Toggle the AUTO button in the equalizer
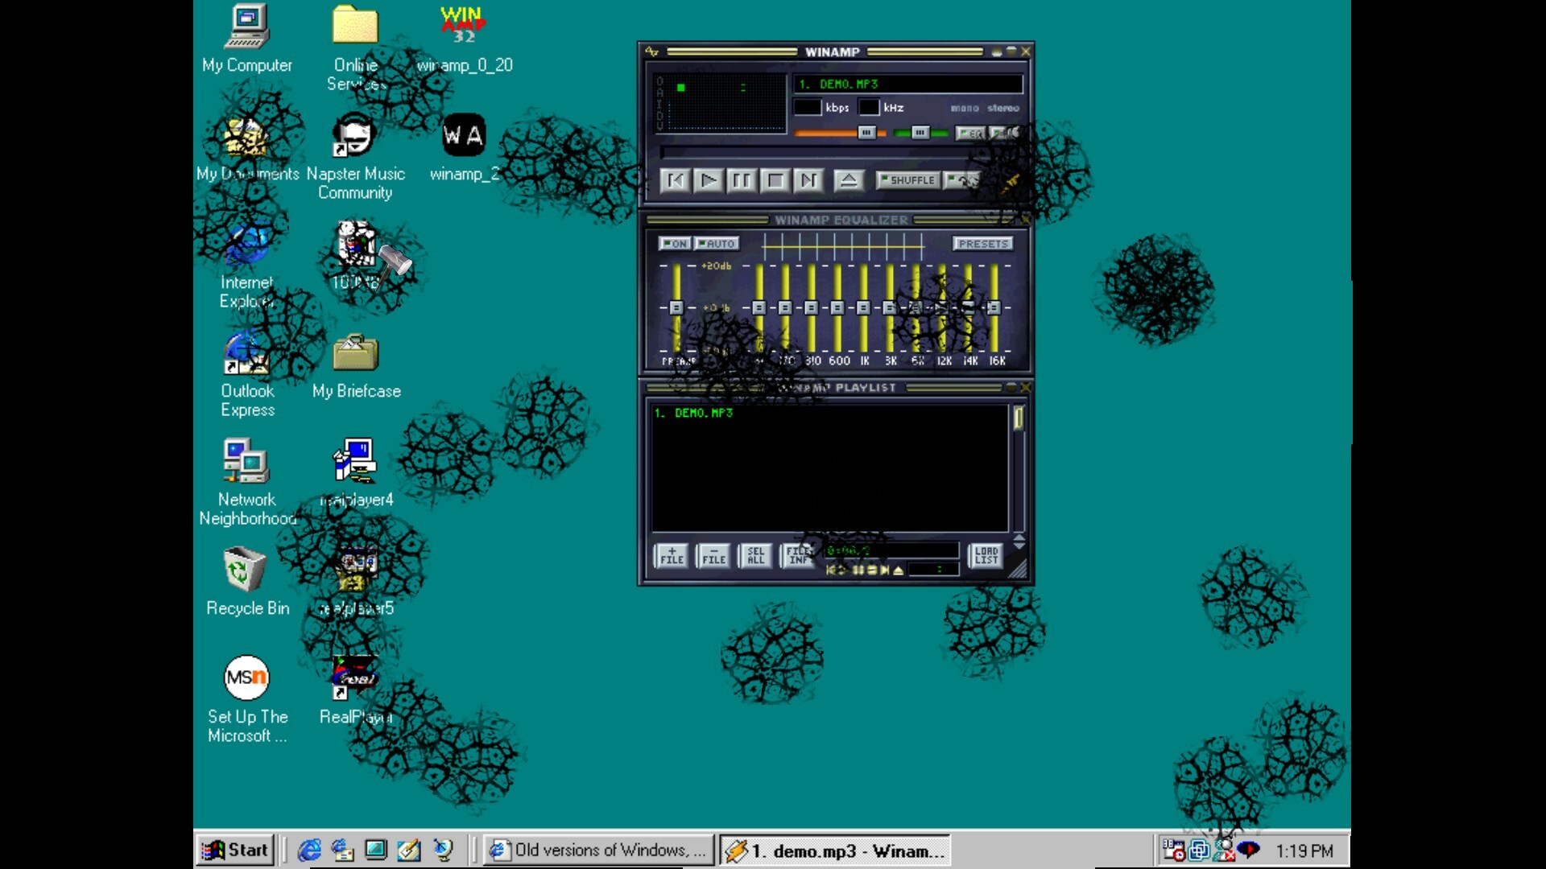Viewport: 1546px width, 869px height. coord(716,243)
